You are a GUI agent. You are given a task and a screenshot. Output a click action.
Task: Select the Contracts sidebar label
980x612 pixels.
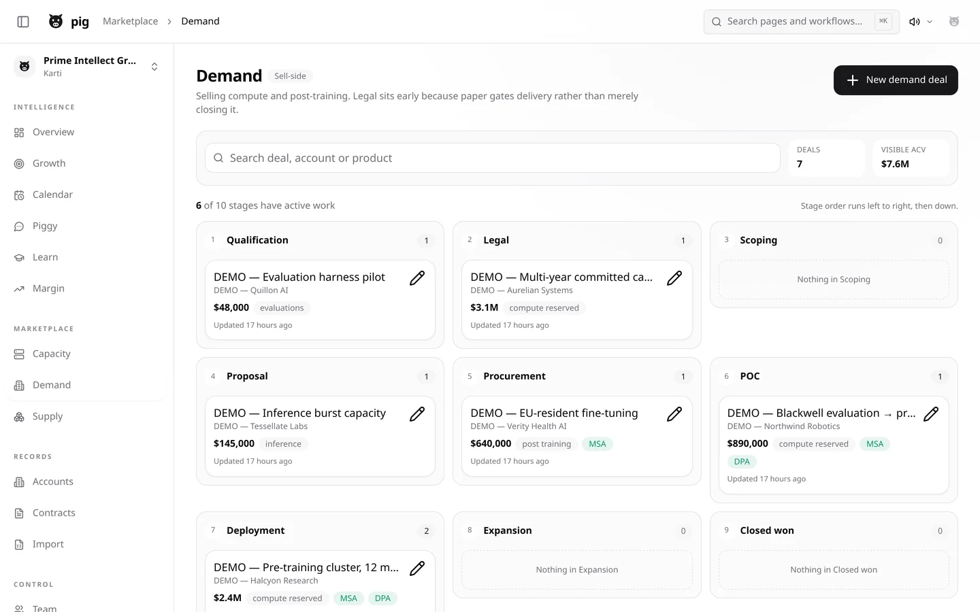[x=54, y=513]
